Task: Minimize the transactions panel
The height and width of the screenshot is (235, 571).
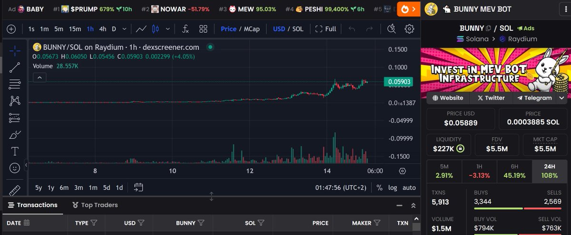Action: pos(400,206)
